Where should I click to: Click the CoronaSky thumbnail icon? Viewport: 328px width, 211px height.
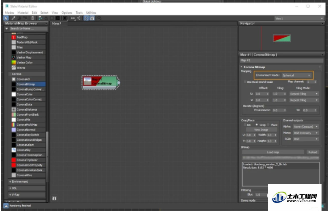[14, 150]
